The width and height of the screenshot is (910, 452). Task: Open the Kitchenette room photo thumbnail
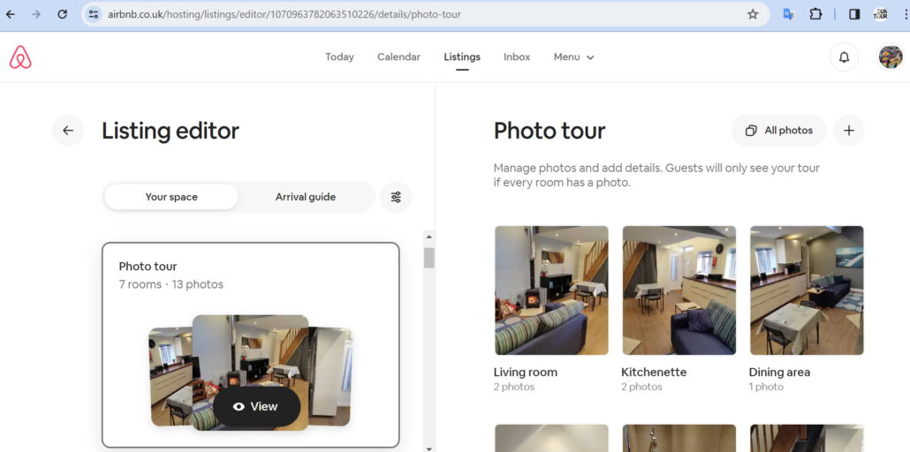click(x=679, y=290)
